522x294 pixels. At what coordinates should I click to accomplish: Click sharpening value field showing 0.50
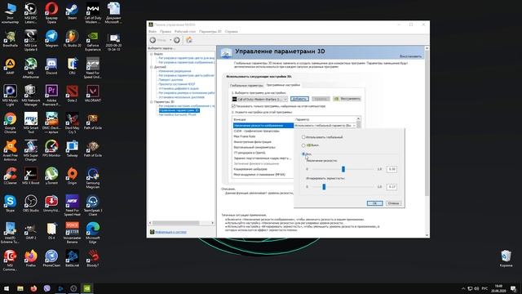pyautogui.click(x=391, y=169)
